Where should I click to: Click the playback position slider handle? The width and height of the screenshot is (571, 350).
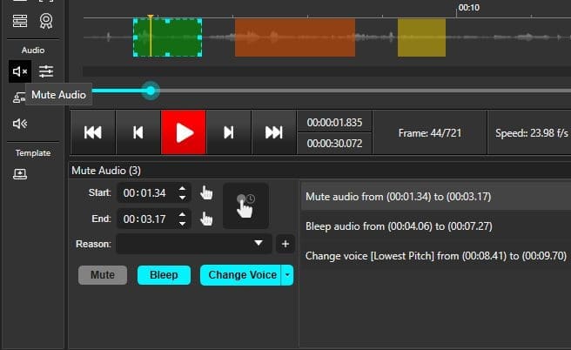click(x=151, y=91)
